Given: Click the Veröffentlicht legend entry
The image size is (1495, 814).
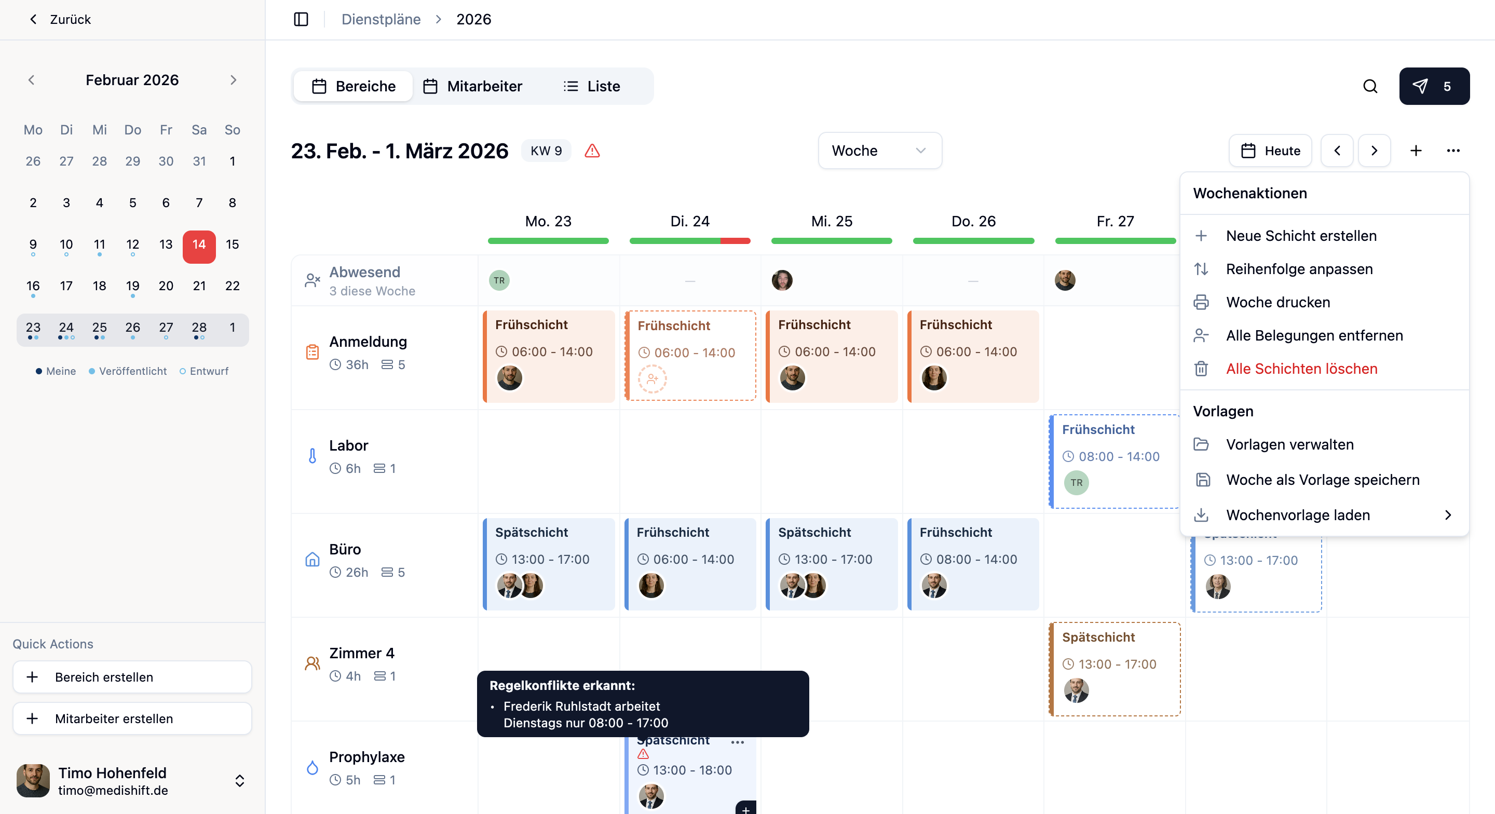Looking at the screenshot, I should point(128,371).
